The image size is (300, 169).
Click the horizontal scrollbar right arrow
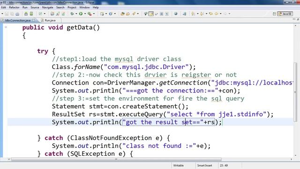click(291, 159)
